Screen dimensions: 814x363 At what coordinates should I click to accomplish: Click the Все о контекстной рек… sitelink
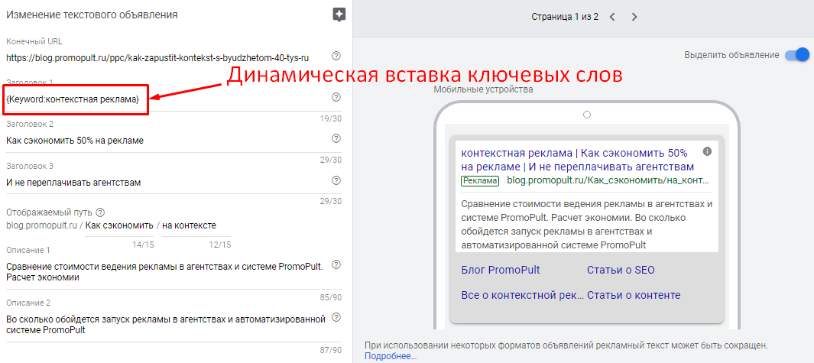tap(522, 295)
